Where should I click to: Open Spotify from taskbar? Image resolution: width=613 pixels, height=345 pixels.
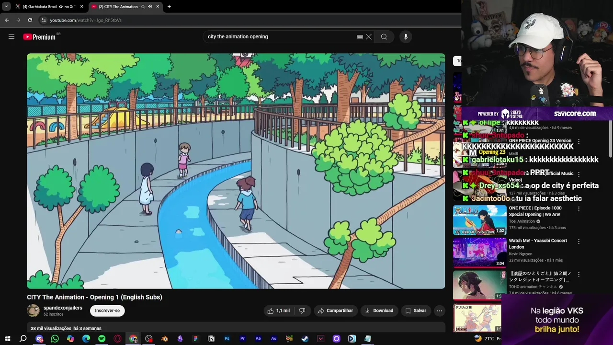pyautogui.click(x=102, y=339)
